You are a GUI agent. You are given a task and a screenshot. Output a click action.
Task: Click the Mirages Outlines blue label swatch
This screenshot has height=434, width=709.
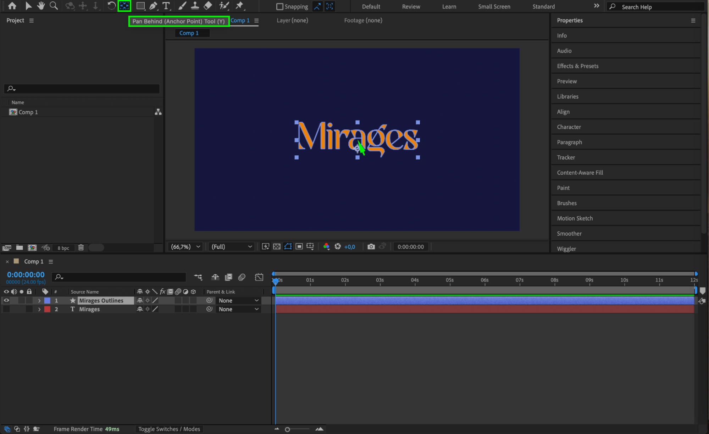click(x=47, y=300)
